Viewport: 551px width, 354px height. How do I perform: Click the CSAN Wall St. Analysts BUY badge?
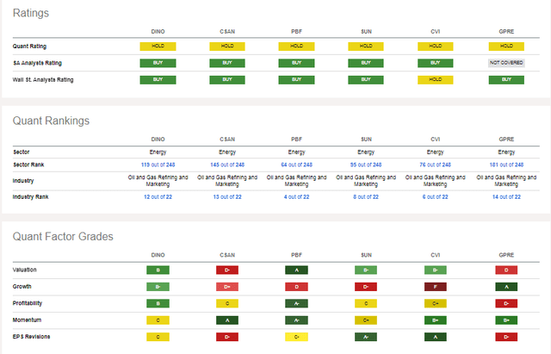(227, 80)
